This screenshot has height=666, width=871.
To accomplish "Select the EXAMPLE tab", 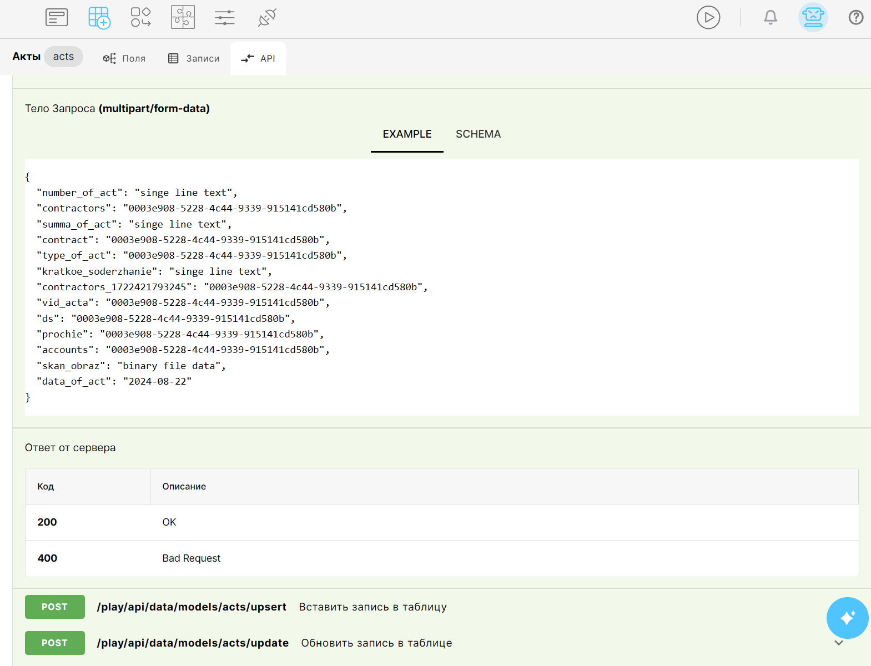I will pos(407,134).
